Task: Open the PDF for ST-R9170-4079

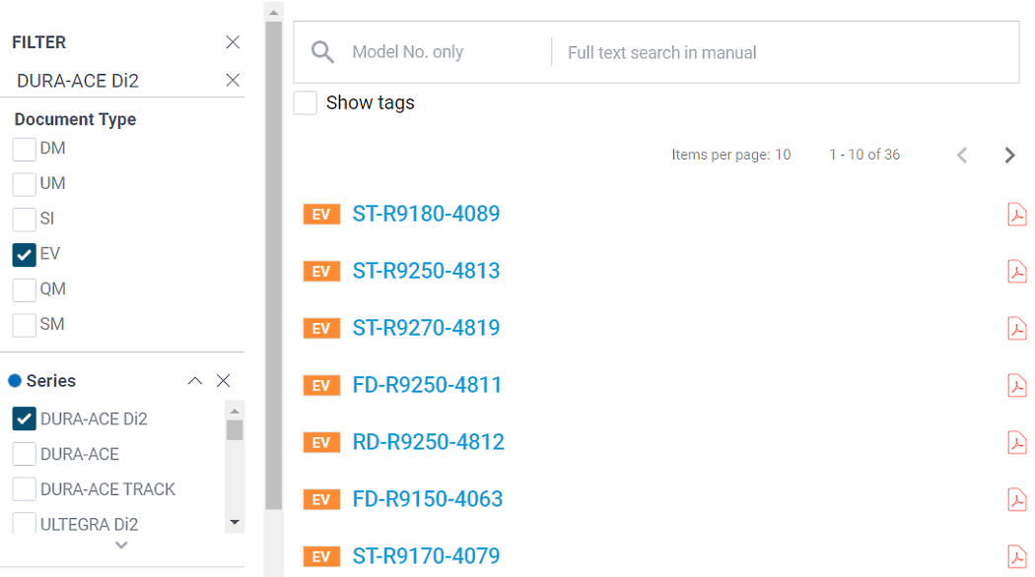Action: (x=1016, y=554)
